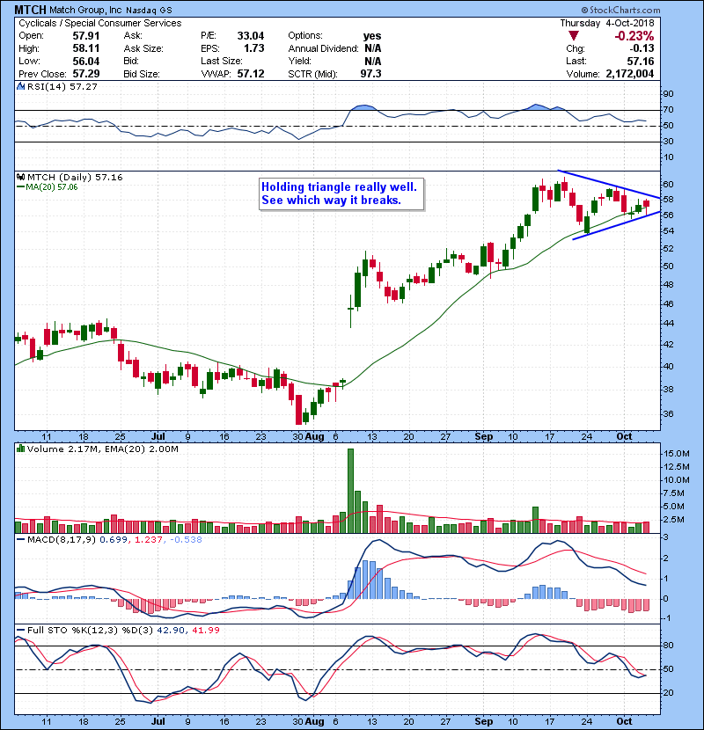Click the RSI(14) 57.27 panel label

[x=62, y=86]
